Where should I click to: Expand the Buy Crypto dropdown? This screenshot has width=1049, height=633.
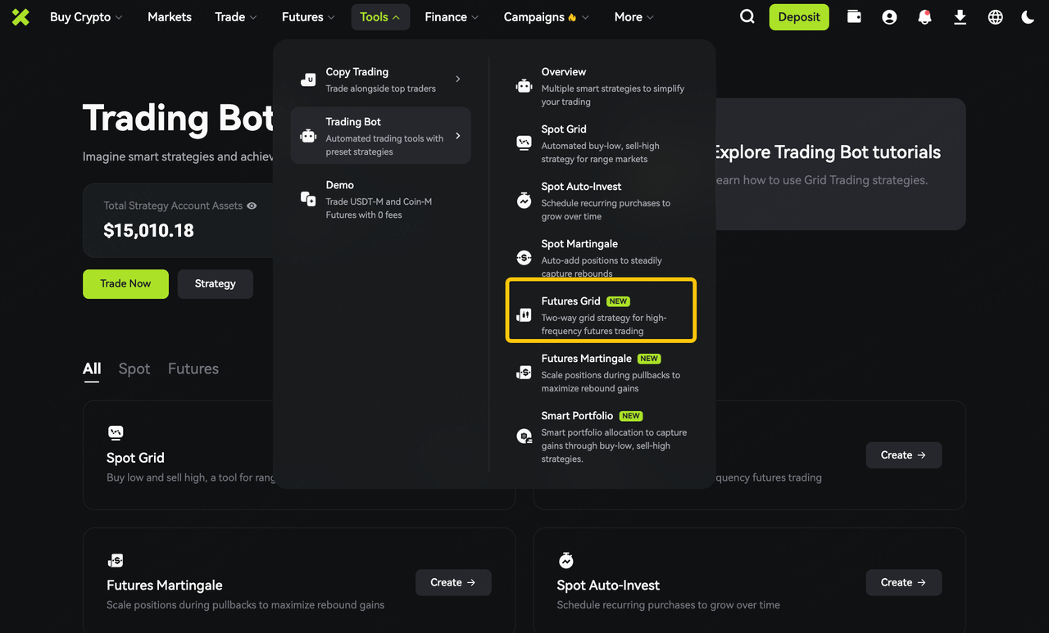[x=86, y=16]
